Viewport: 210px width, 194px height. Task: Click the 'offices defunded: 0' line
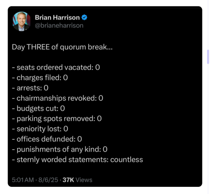[47, 139]
